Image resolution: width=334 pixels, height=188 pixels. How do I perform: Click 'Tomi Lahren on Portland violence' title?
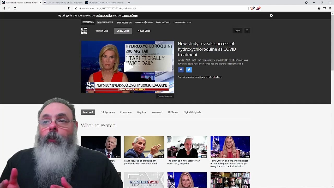click(x=229, y=163)
